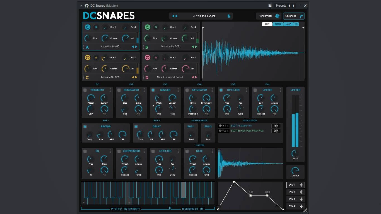Disable the Delay bus effect checkbox
381x214 pixels.
(136, 127)
